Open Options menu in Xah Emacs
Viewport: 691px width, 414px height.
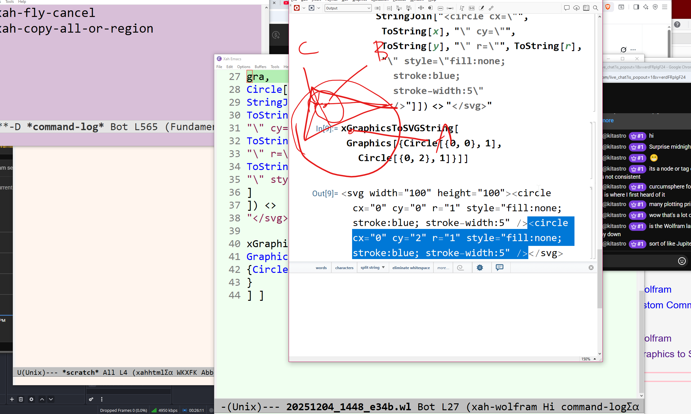coord(243,67)
